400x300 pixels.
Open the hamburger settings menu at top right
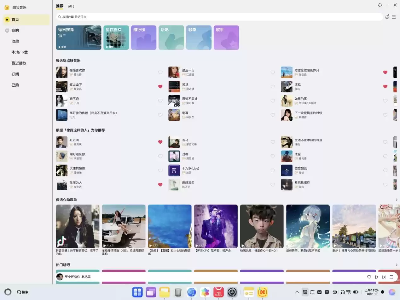(394, 17)
